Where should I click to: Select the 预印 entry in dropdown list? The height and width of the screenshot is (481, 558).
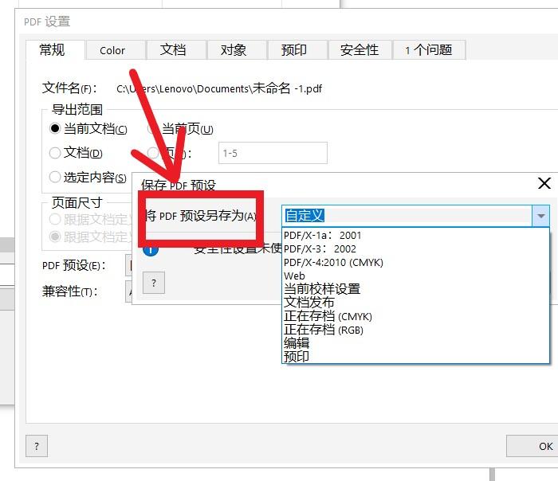point(415,356)
